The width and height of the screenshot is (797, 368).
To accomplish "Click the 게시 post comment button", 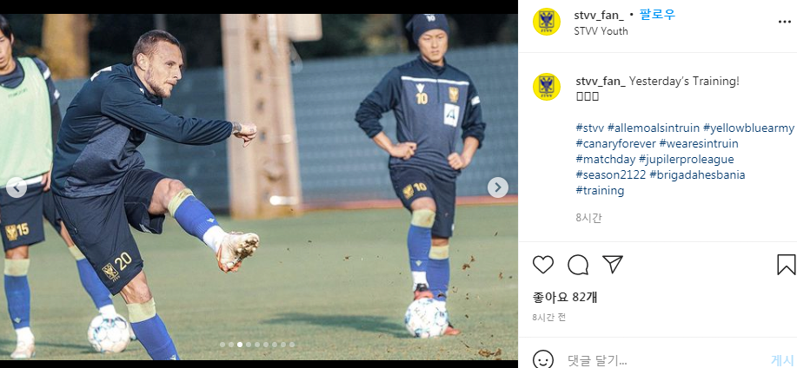I will click(x=783, y=360).
